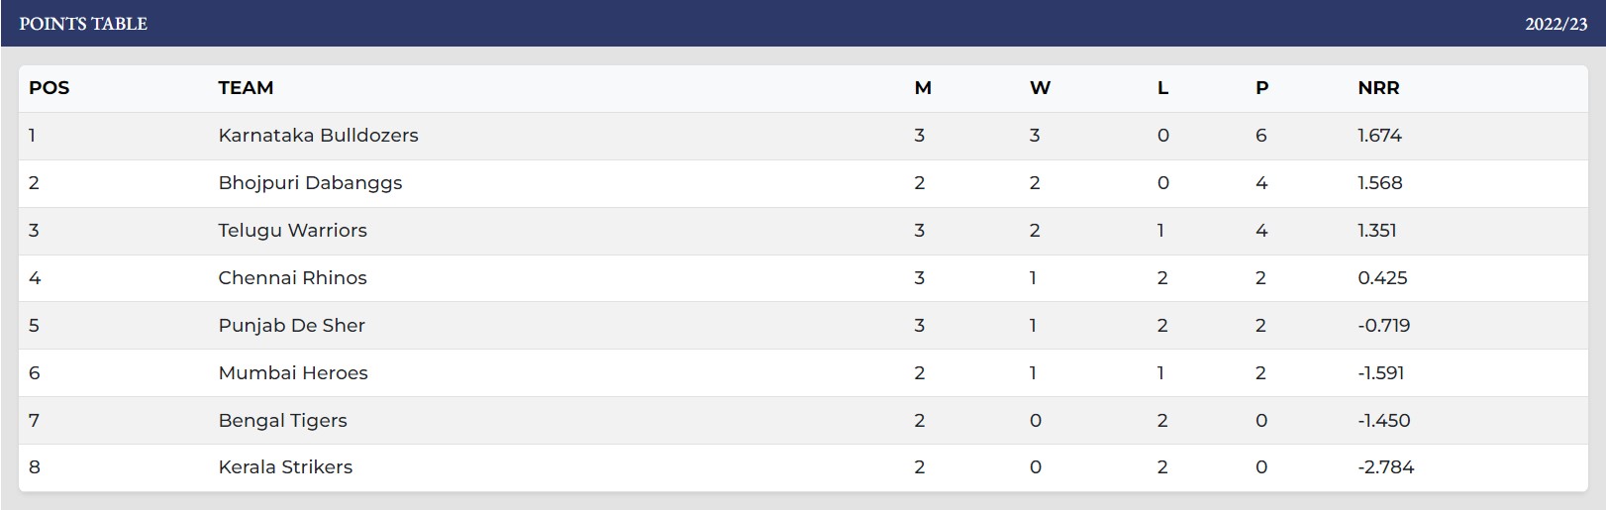Click the Karnataka Bulldozers team name
Screen dimensions: 1606x510
(x=318, y=136)
